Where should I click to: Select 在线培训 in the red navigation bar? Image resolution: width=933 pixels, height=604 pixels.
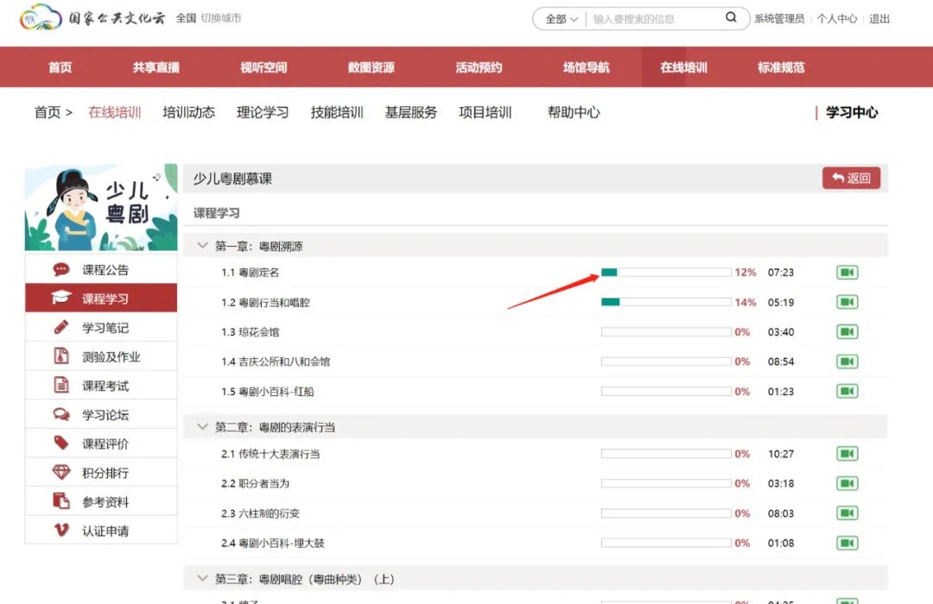click(683, 67)
